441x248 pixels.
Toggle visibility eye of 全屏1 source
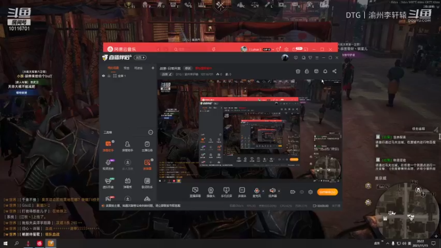[104, 76]
